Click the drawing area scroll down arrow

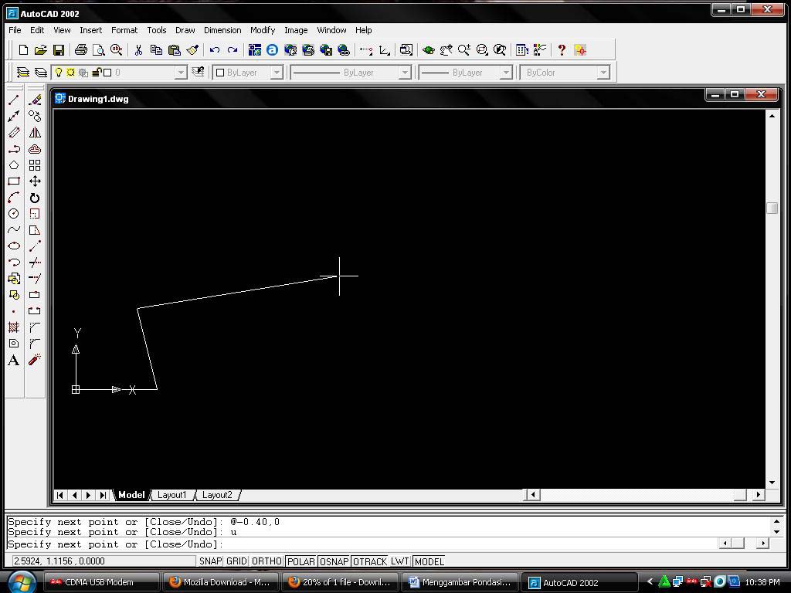(x=772, y=483)
